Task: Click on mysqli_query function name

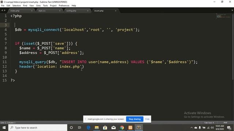Action: point(33,62)
